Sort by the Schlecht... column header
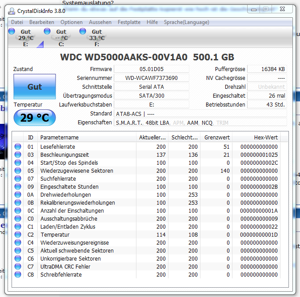The width and height of the screenshot is (300, 297). point(184,138)
